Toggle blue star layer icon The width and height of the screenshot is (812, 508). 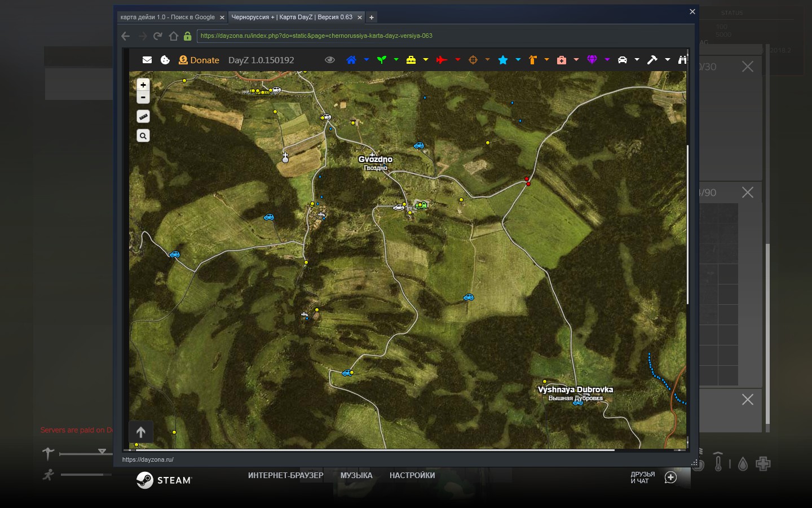[503, 60]
